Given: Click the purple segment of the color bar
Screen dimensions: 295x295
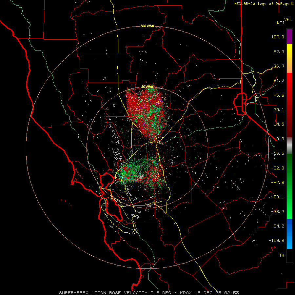Looking at the screenshot, I should point(289,36).
